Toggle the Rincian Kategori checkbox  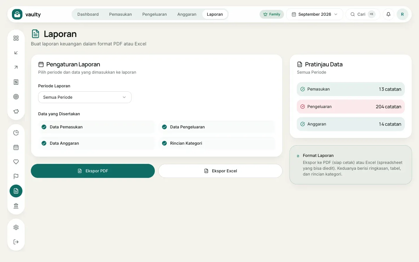pos(164,143)
